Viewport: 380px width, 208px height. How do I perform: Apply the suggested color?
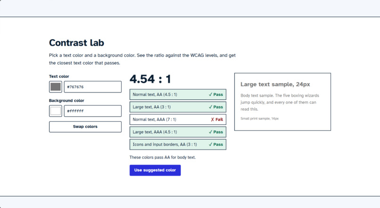pyautogui.click(x=155, y=170)
